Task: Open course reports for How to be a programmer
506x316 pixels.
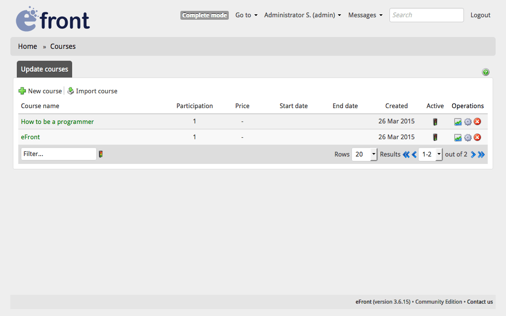Action: pyautogui.click(x=458, y=121)
